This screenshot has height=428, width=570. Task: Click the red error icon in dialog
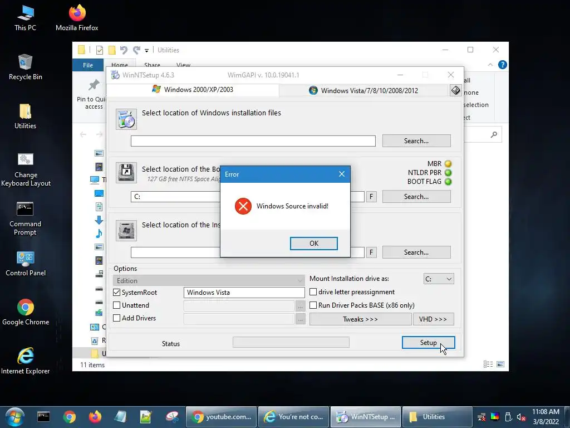[243, 206]
